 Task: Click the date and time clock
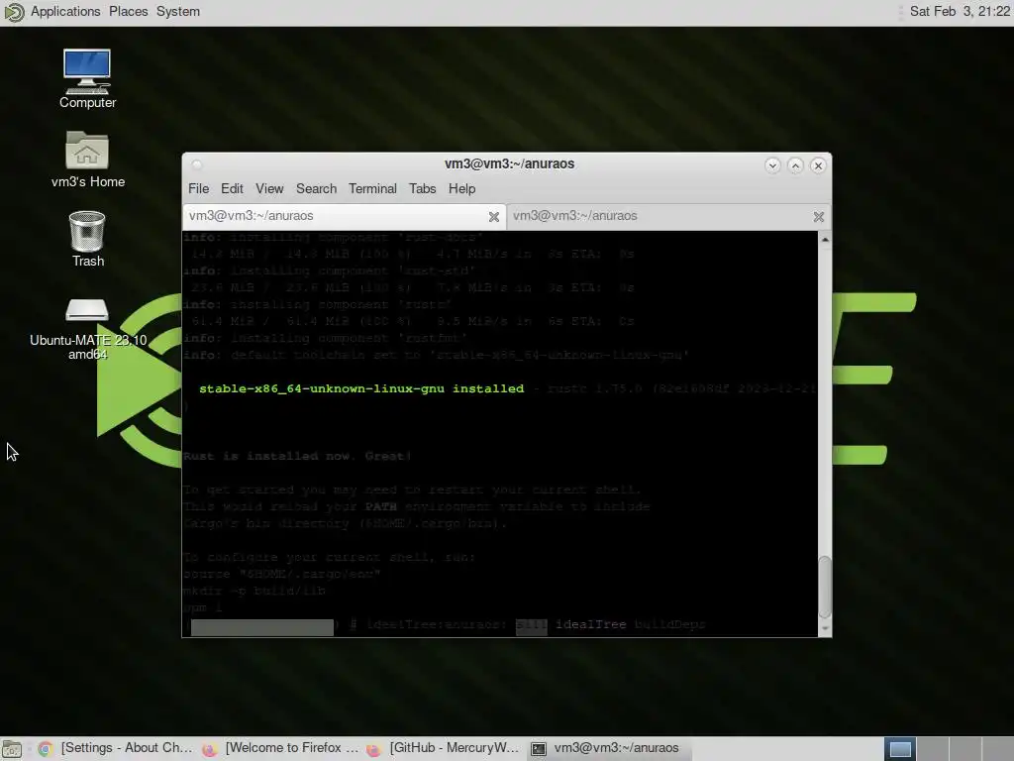[959, 12]
